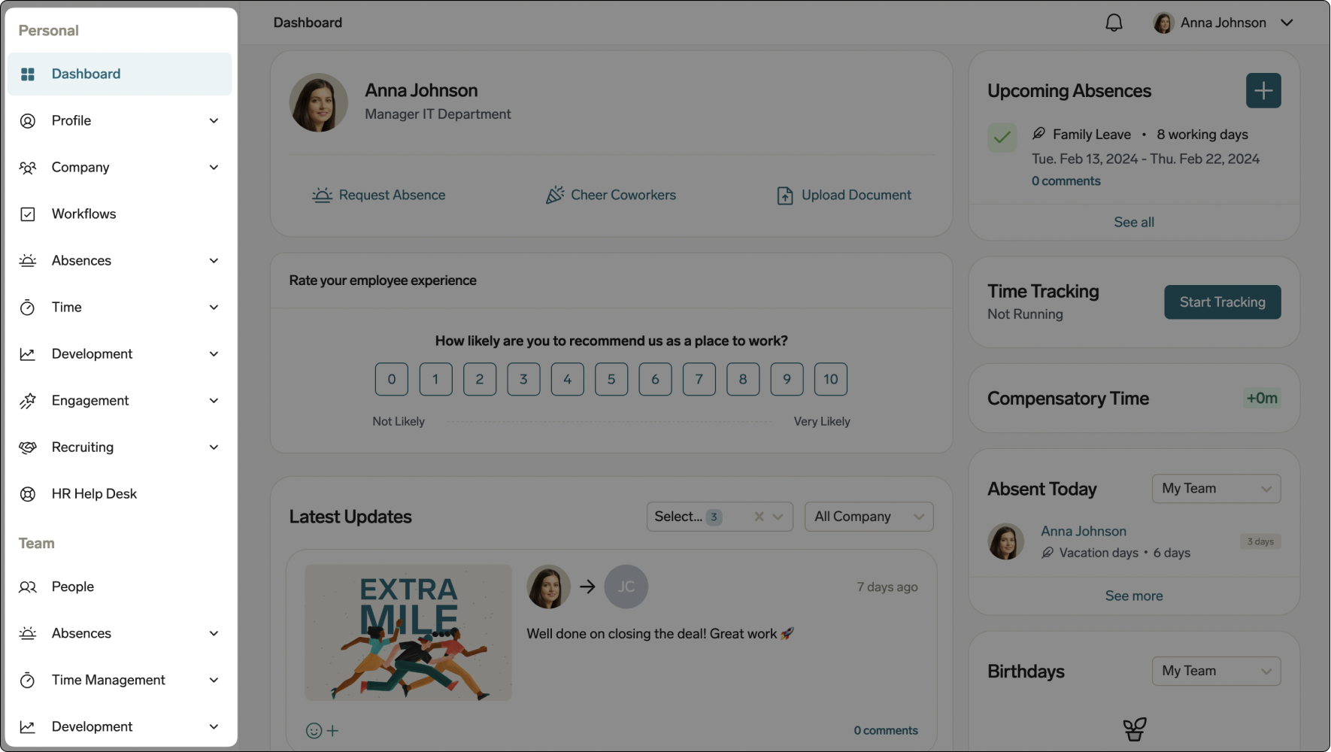Open People in the Team menu
The height and width of the screenshot is (752, 1331).
(x=73, y=587)
